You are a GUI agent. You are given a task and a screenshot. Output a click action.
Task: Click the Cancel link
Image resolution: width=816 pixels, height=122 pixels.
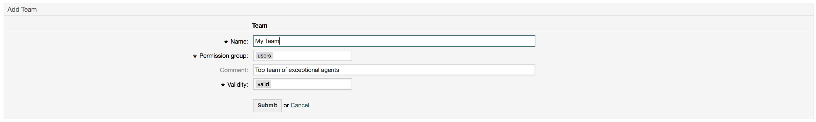click(x=300, y=105)
